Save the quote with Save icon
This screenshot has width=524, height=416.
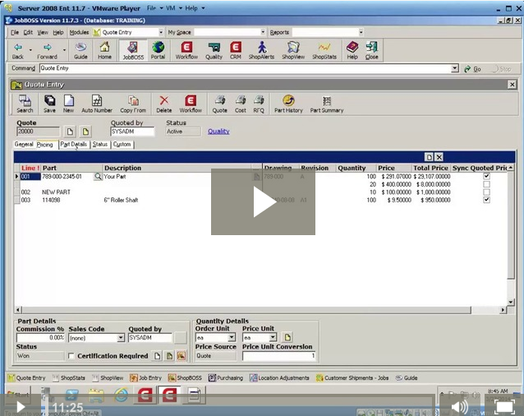point(49,104)
